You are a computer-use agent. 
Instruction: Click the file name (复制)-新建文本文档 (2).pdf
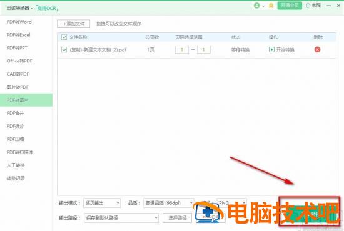point(98,50)
